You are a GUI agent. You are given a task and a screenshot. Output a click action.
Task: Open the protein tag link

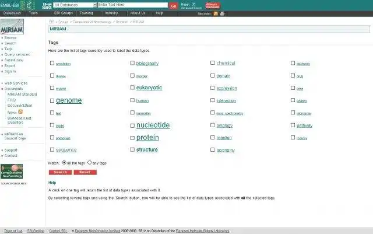click(x=147, y=138)
